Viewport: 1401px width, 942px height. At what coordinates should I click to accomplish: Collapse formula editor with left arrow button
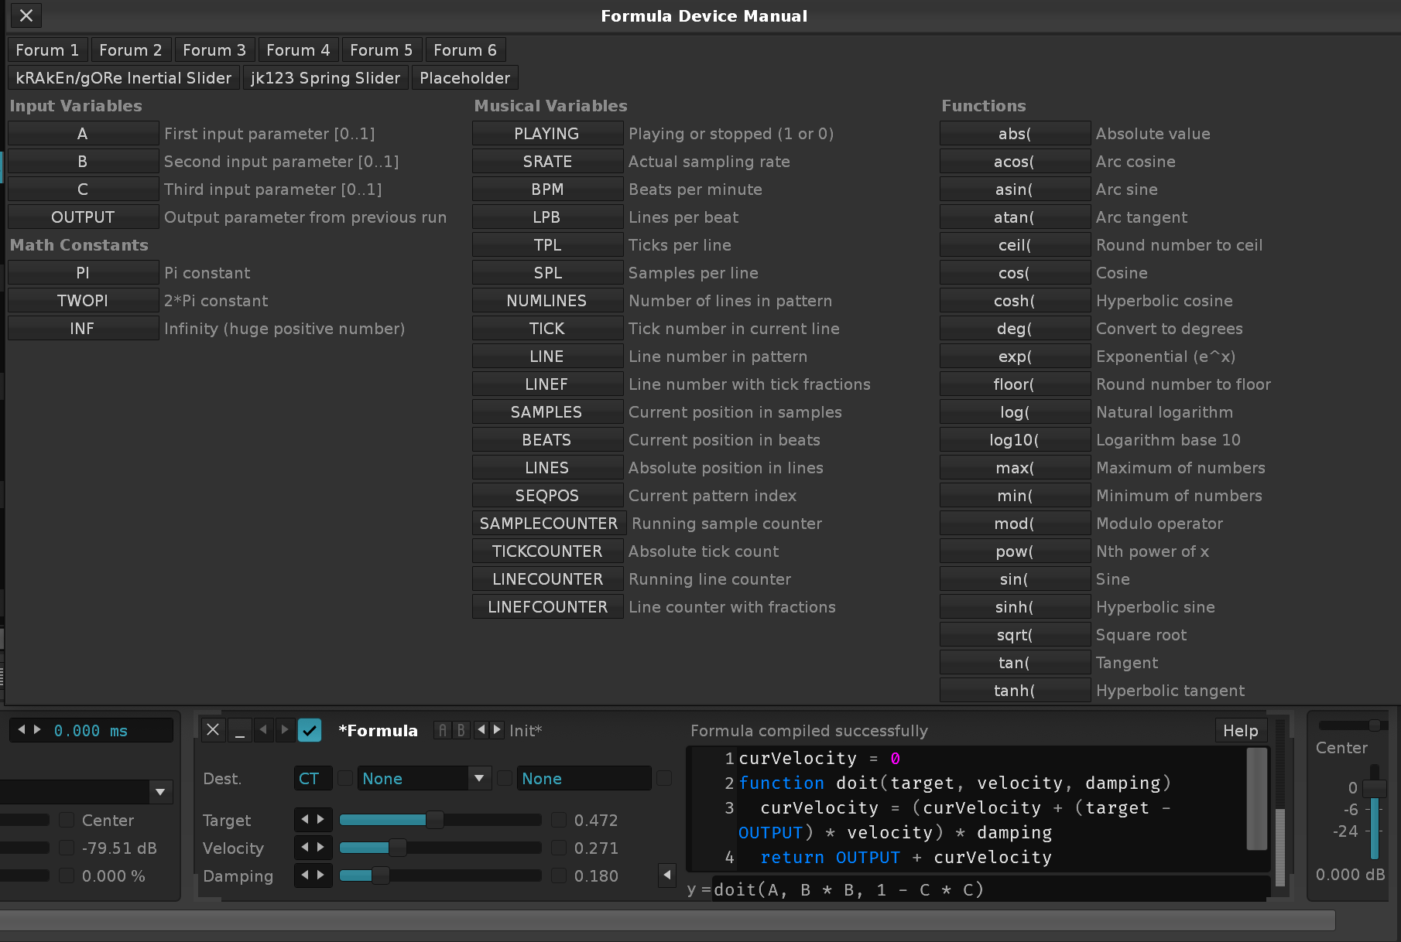pyautogui.click(x=666, y=875)
